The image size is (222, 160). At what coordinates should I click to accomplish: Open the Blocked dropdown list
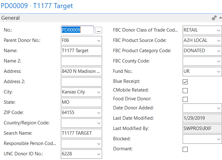[218, 139]
